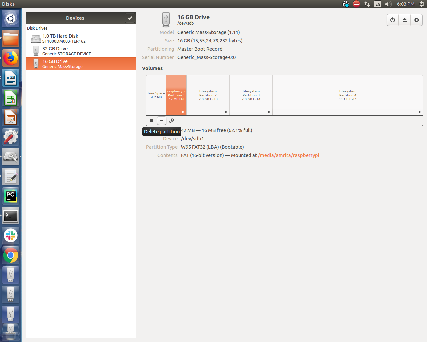Viewport: 427px width, 342px height.
Task: Toggle the Devices checkmark button
Action: 130,18
